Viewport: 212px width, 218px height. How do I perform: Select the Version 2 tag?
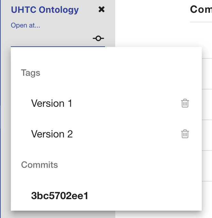click(x=52, y=134)
